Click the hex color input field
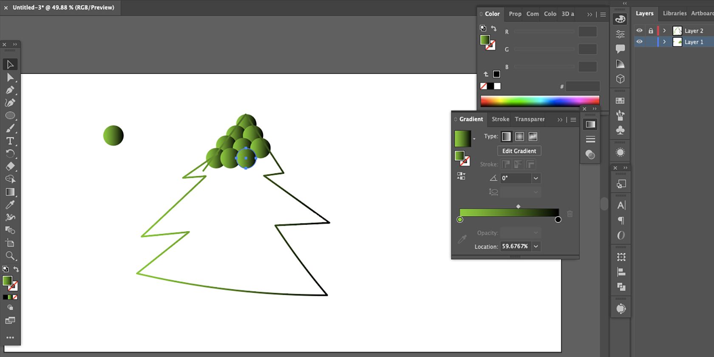Image resolution: width=714 pixels, height=357 pixels. click(x=583, y=86)
